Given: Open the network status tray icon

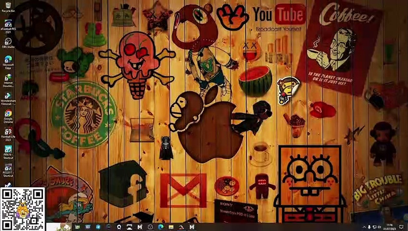Looking at the screenshot, I should click(375, 227).
